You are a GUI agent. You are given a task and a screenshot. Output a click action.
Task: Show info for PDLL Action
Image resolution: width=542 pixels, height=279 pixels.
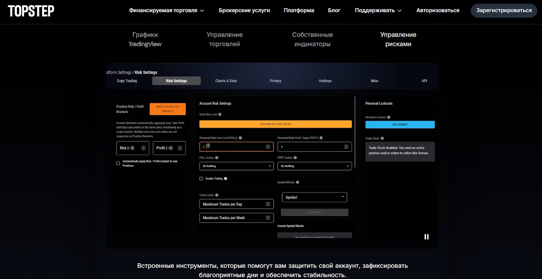click(x=217, y=158)
